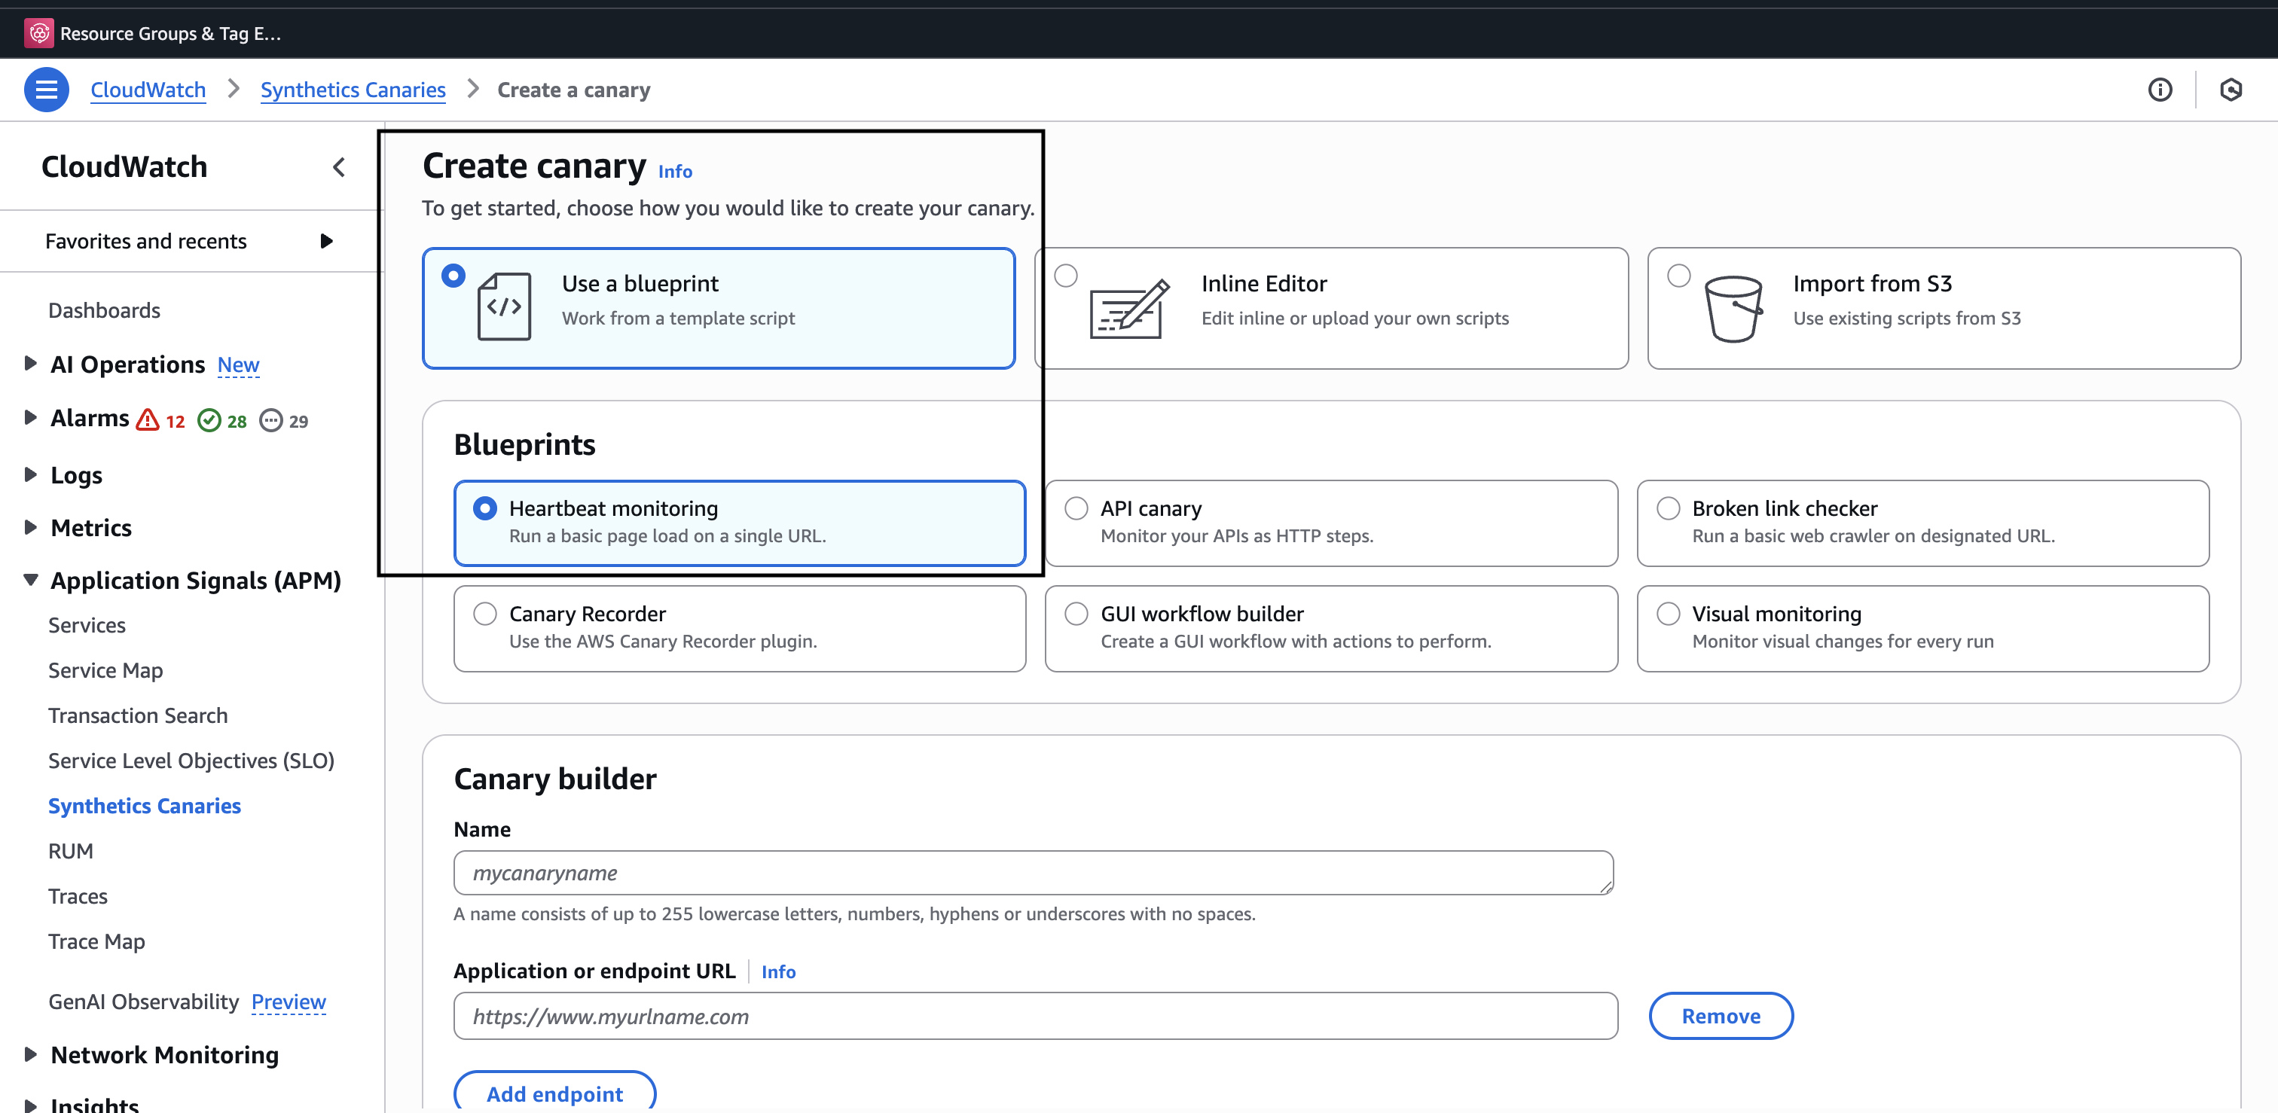Screen dimensions: 2278x1113
Task: Select the Broken link checker radio
Action: (1668, 508)
